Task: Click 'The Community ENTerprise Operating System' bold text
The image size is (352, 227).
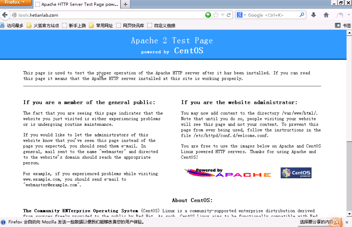Action: tap(81, 211)
